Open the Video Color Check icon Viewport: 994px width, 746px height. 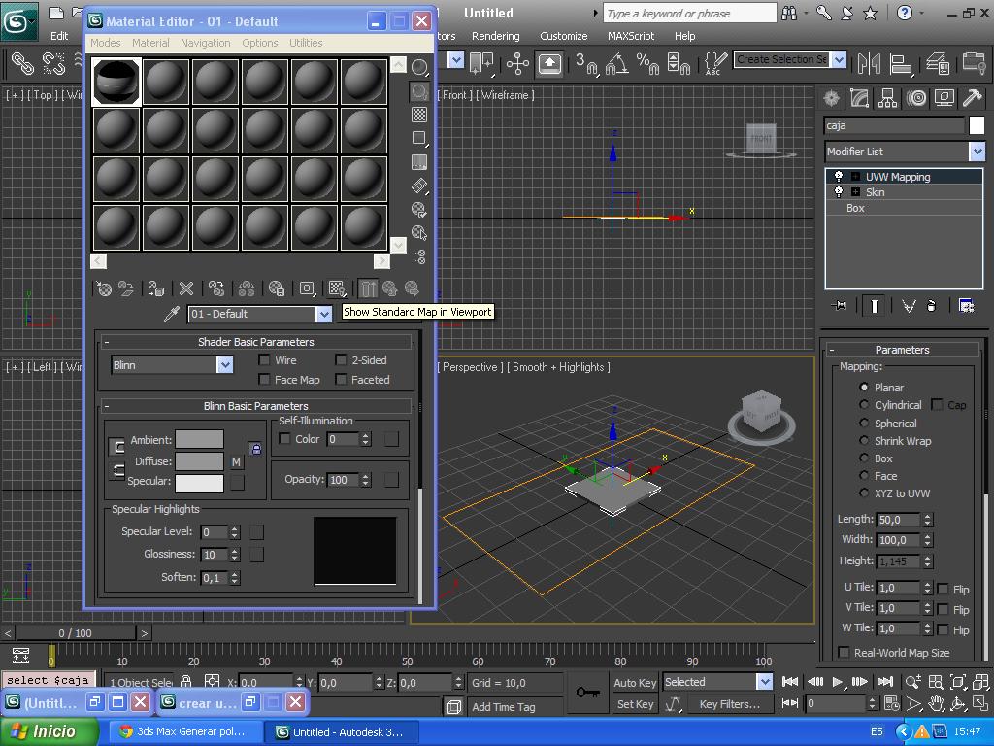(419, 162)
